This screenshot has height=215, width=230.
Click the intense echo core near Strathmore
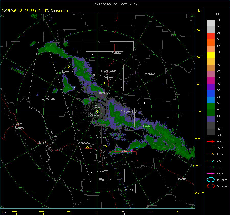click(x=132, y=150)
